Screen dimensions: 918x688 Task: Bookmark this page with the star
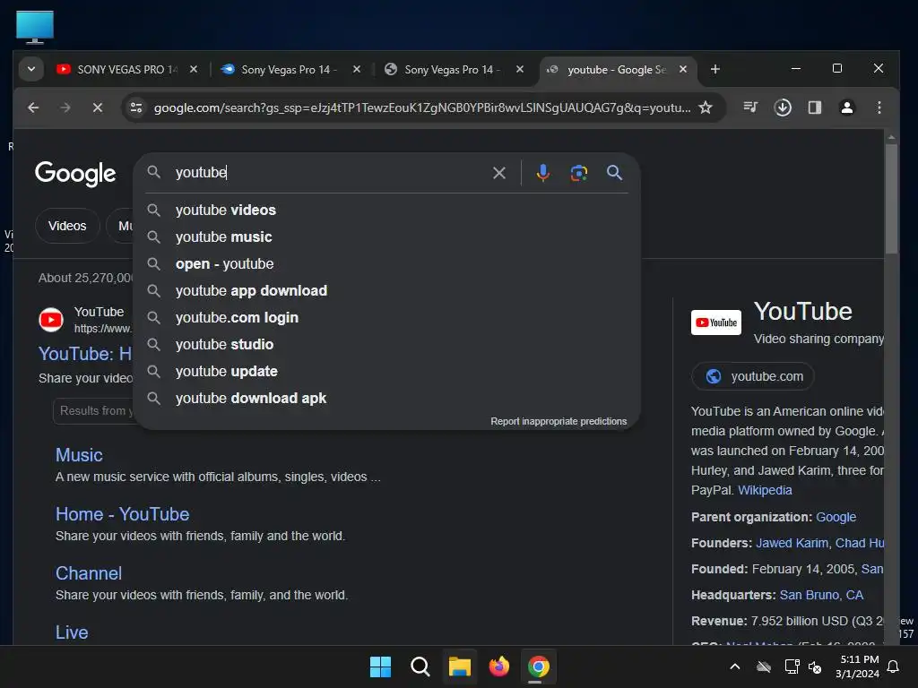tap(706, 107)
